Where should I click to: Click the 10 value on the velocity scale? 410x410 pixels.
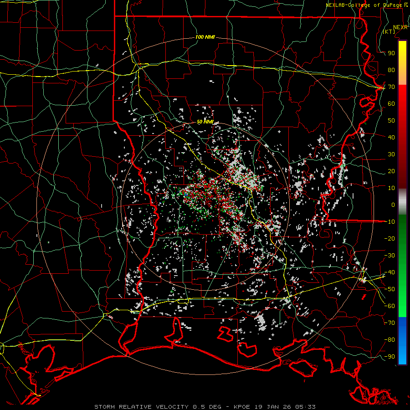391,188
